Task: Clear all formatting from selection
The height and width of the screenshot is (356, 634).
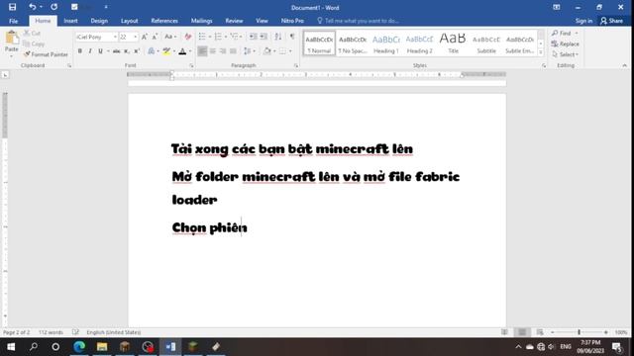Action: [187, 37]
